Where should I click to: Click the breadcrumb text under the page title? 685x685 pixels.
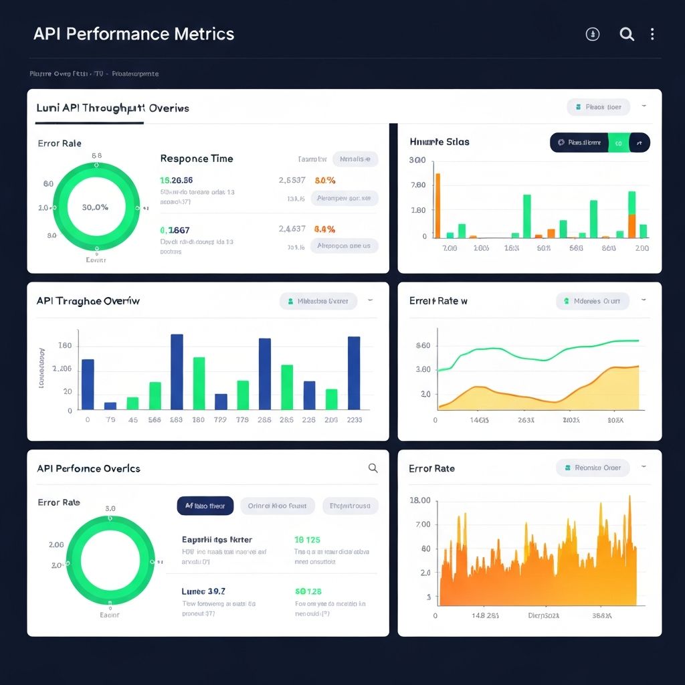94,74
